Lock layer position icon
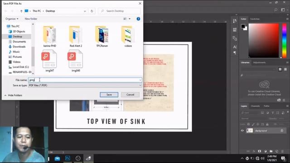Screen dimensions: 290x163 click(x=258, y=125)
